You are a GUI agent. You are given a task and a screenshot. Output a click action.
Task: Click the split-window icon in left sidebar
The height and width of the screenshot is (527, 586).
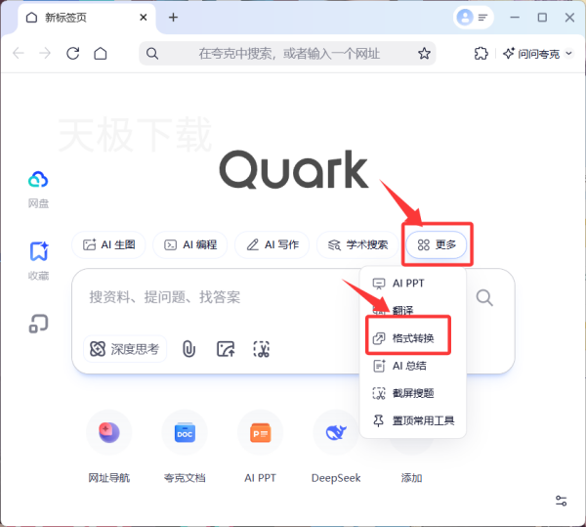click(x=38, y=324)
